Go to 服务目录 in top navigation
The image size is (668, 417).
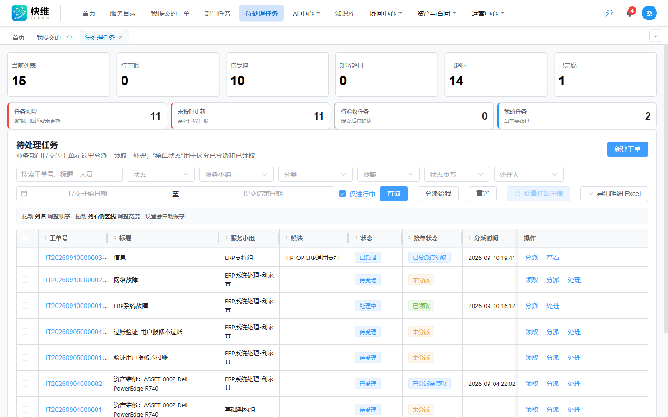(123, 13)
